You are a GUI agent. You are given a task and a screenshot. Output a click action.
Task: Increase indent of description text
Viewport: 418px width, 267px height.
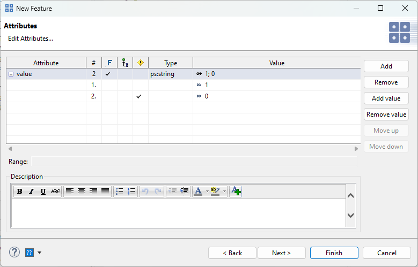(184, 192)
